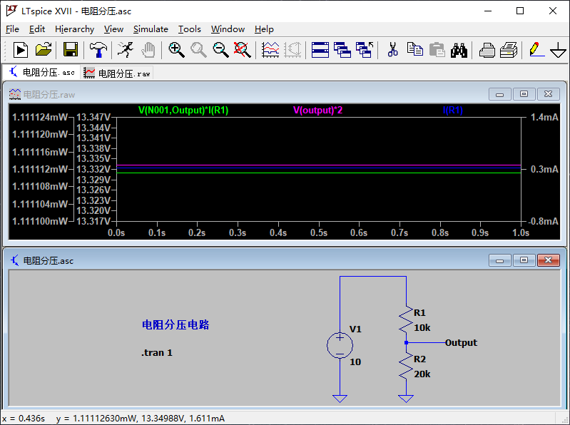The width and height of the screenshot is (570, 425).
Task: Click the V(output)*2 trace label
Action: 317,111
